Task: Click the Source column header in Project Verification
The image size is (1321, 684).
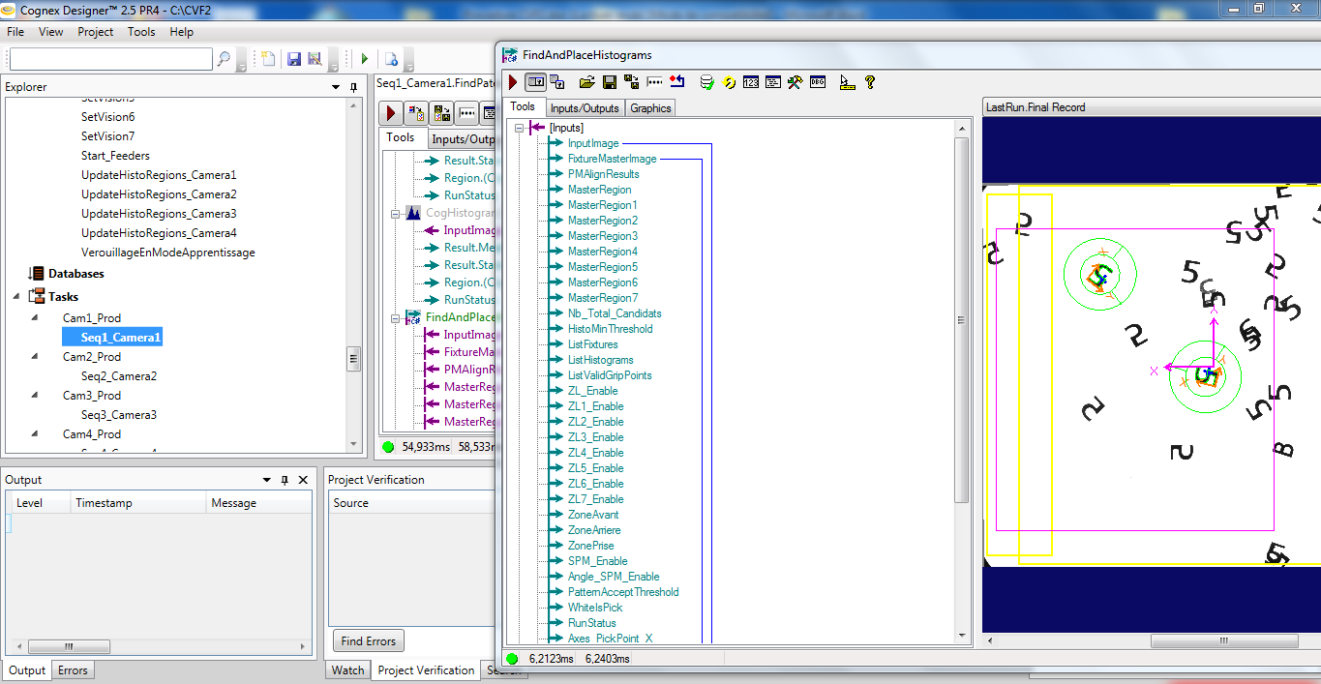Action: coord(411,503)
